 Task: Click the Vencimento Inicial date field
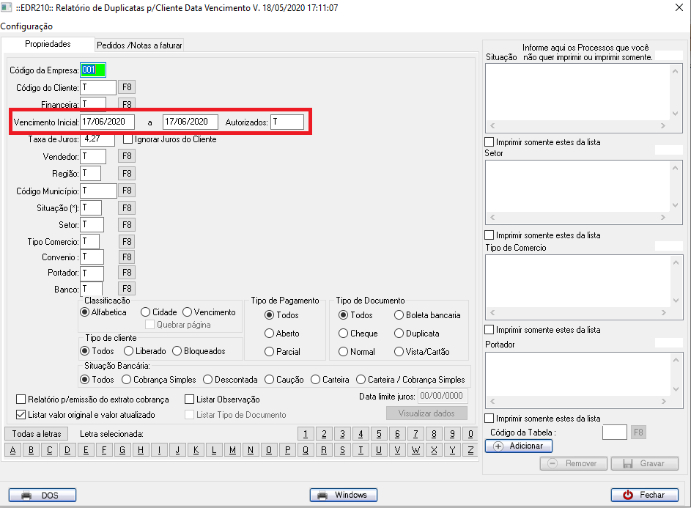108,122
